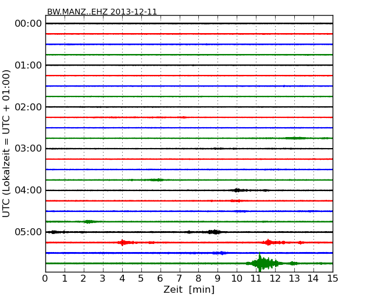This screenshot has height=302, width=378.
Task: Click the red seismic burst near minute 4
Action: (123, 242)
